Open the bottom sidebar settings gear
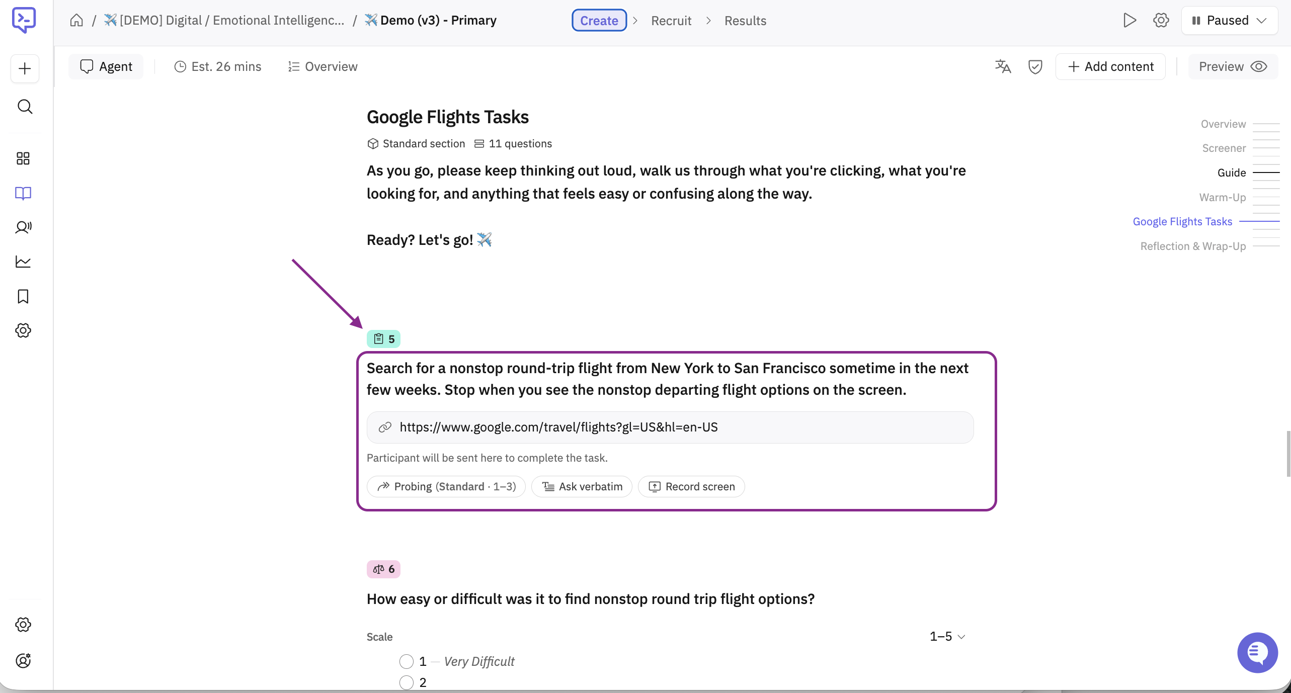This screenshot has height=693, width=1291. [23, 625]
